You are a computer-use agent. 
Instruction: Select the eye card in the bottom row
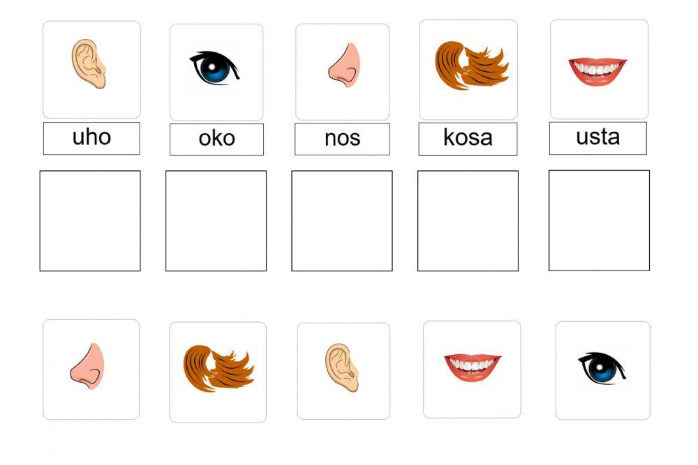(602, 370)
